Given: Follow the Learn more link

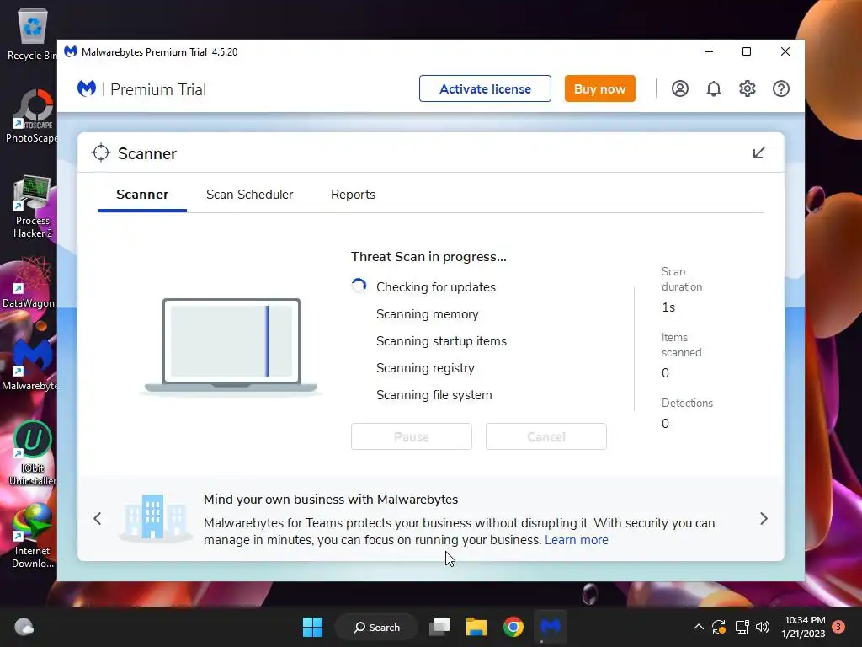Looking at the screenshot, I should (577, 540).
